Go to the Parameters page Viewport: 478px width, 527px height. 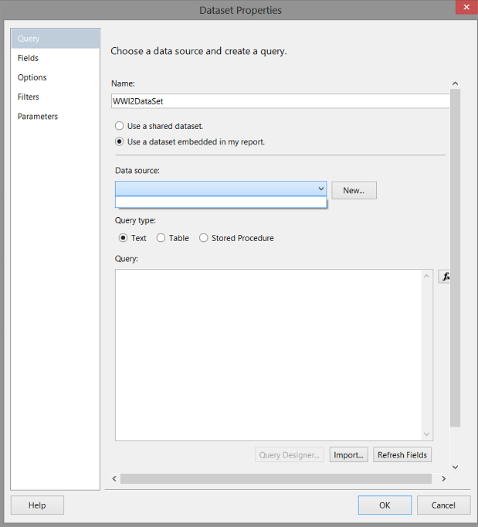click(x=38, y=116)
